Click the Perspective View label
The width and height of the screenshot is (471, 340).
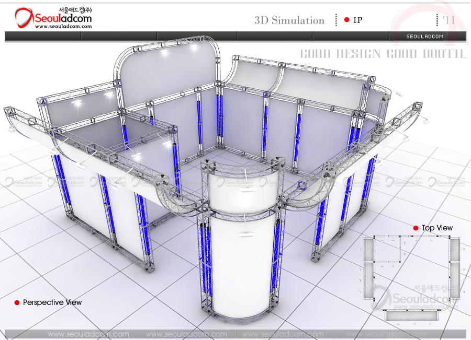click(x=52, y=303)
